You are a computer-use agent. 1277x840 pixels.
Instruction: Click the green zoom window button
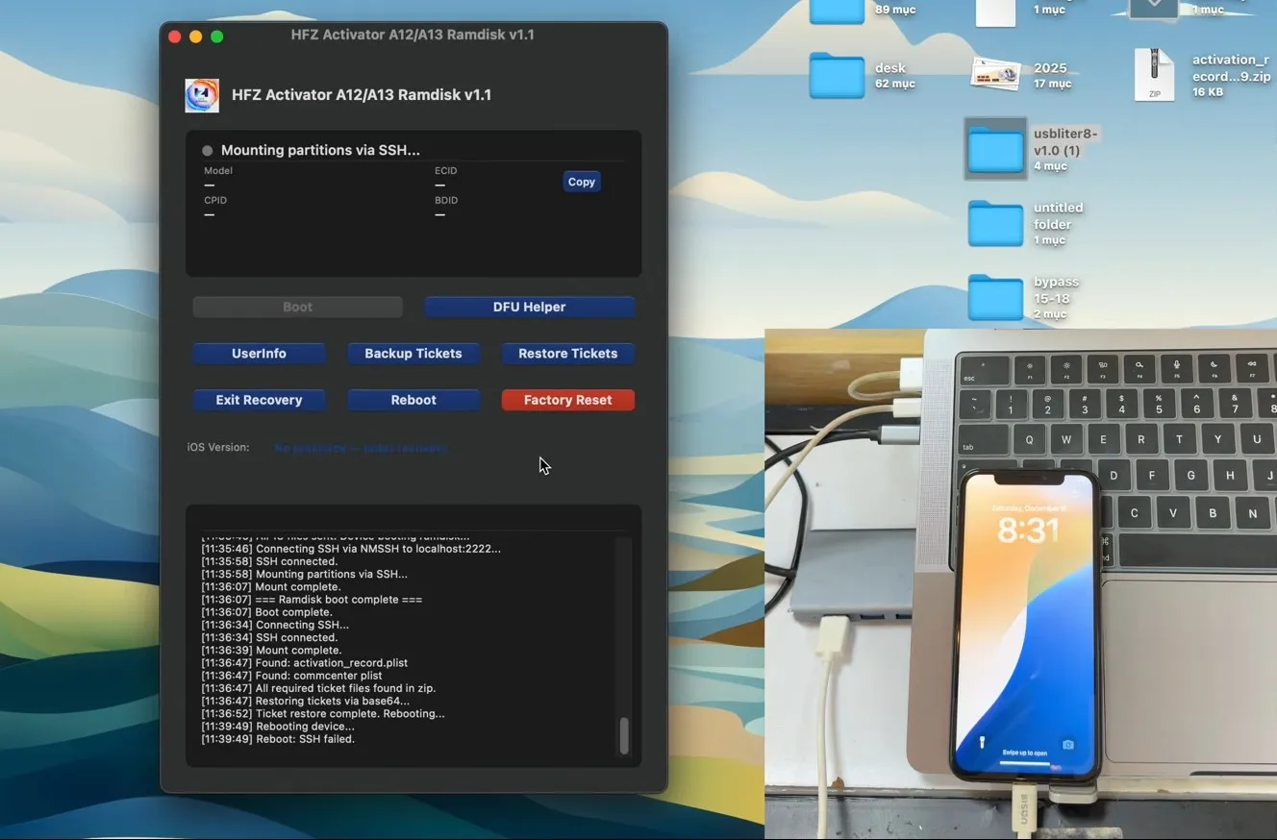pyautogui.click(x=216, y=37)
